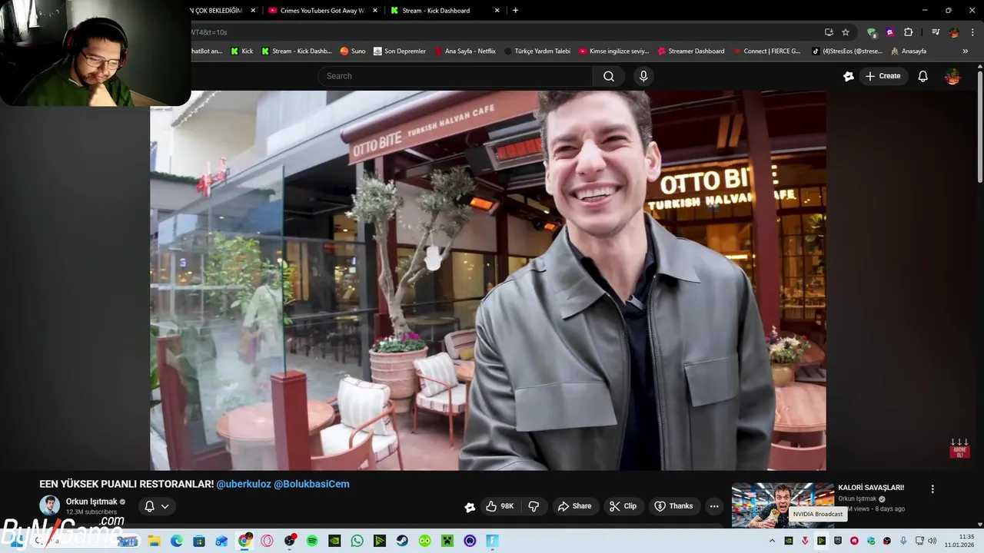Viewport: 984px width, 553px height.
Task: Open Ana Sayfa - Netflix bookmark
Action: [465, 51]
